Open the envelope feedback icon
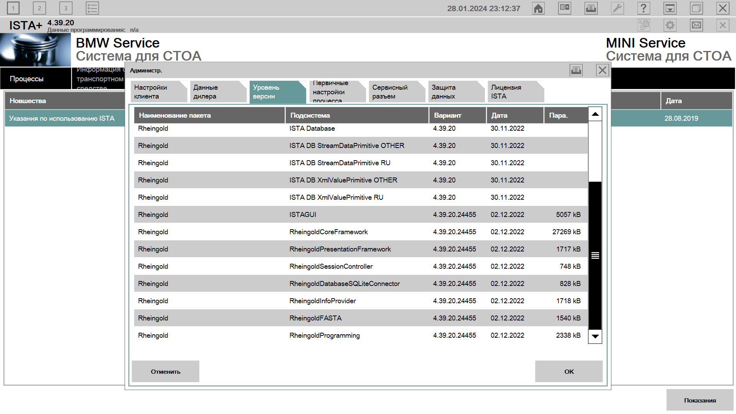 click(697, 25)
